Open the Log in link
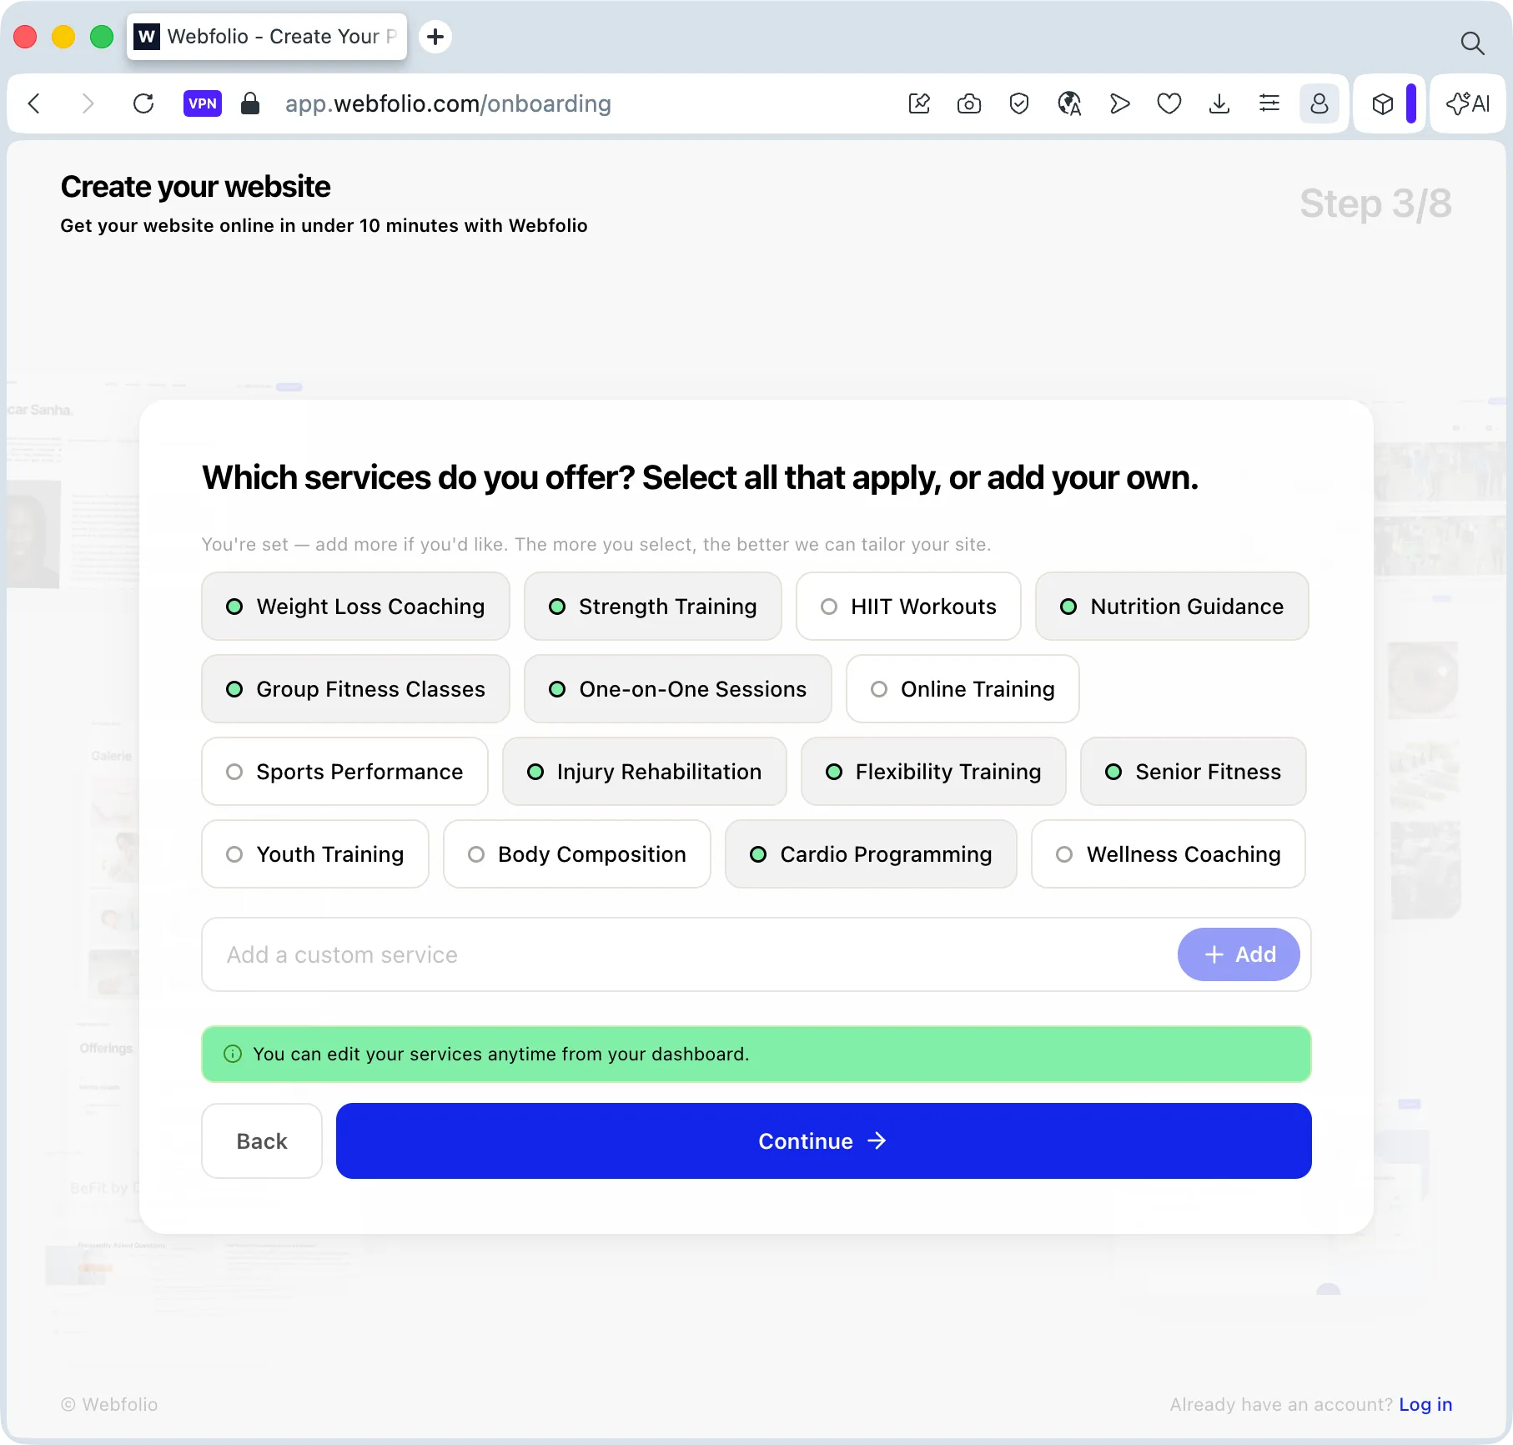The image size is (1513, 1445). click(x=1425, y=1405)
